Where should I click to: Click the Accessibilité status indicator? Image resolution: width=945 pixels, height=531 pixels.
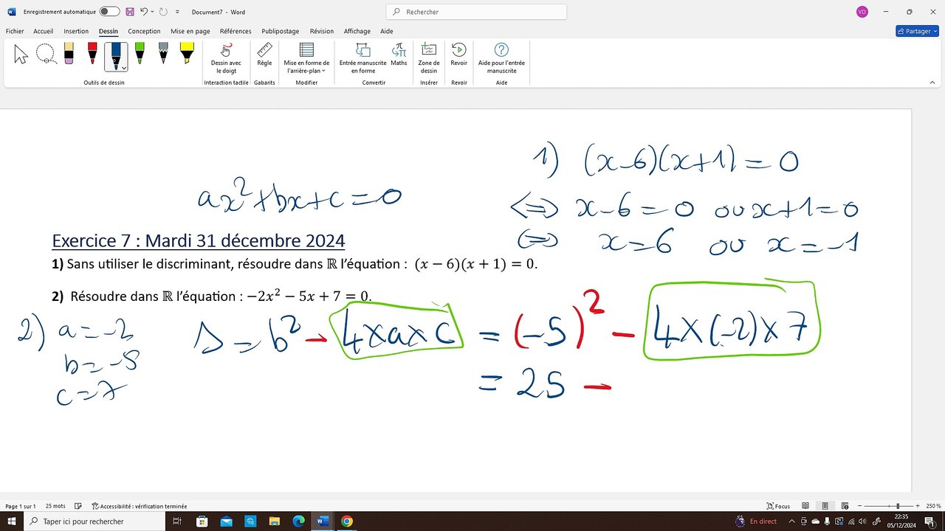click(x=139, y=506)
